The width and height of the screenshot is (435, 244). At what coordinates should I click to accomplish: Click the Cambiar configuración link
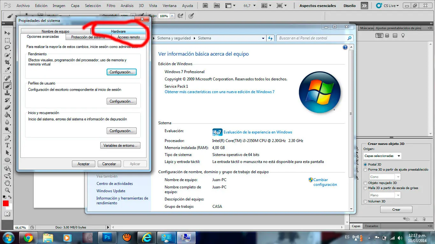click(x=325, y=182)
